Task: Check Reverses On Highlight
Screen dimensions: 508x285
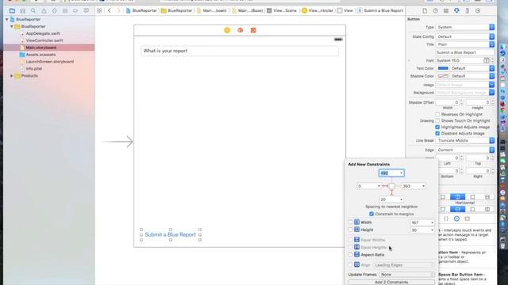Action: [x=437, y=114]
